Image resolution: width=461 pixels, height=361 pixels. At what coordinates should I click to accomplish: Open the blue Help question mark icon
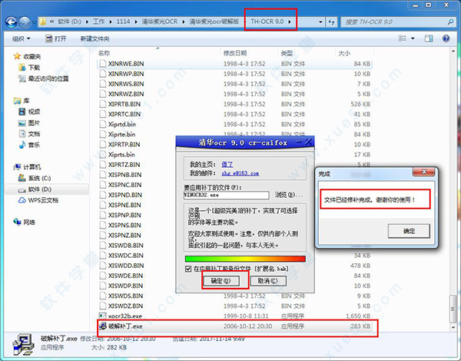coord(446,38)
